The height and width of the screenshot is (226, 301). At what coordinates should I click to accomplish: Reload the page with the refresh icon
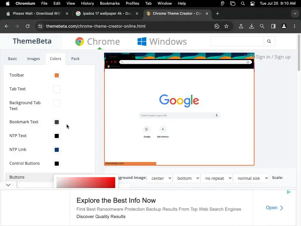28,26
